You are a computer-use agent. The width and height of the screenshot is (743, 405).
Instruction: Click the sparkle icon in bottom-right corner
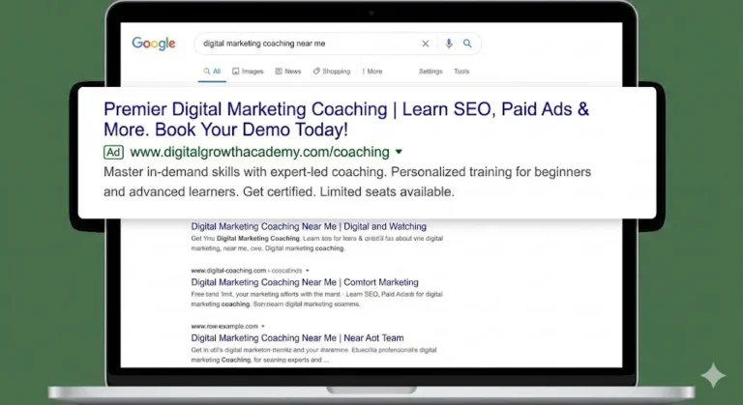click(714, 377)
